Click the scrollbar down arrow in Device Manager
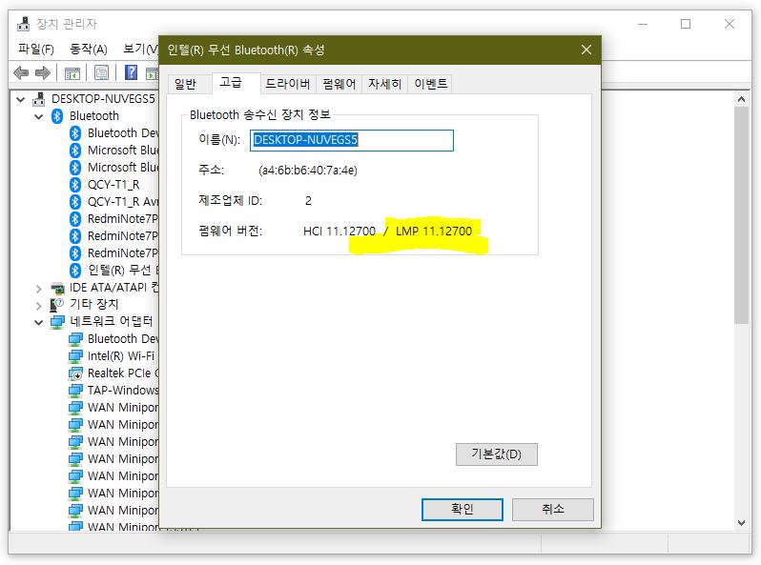 click(741, 523)
